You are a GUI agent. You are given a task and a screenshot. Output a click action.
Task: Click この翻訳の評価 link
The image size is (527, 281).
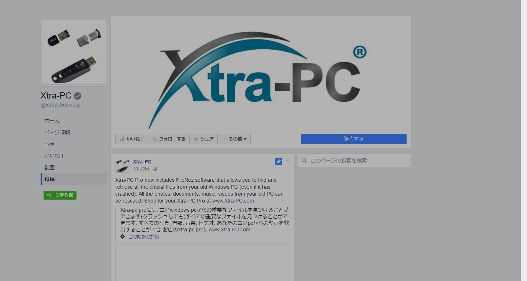[143, 237]
